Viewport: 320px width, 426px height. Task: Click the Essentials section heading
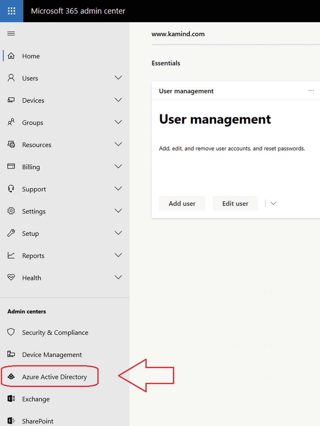[x=166, y=63]
